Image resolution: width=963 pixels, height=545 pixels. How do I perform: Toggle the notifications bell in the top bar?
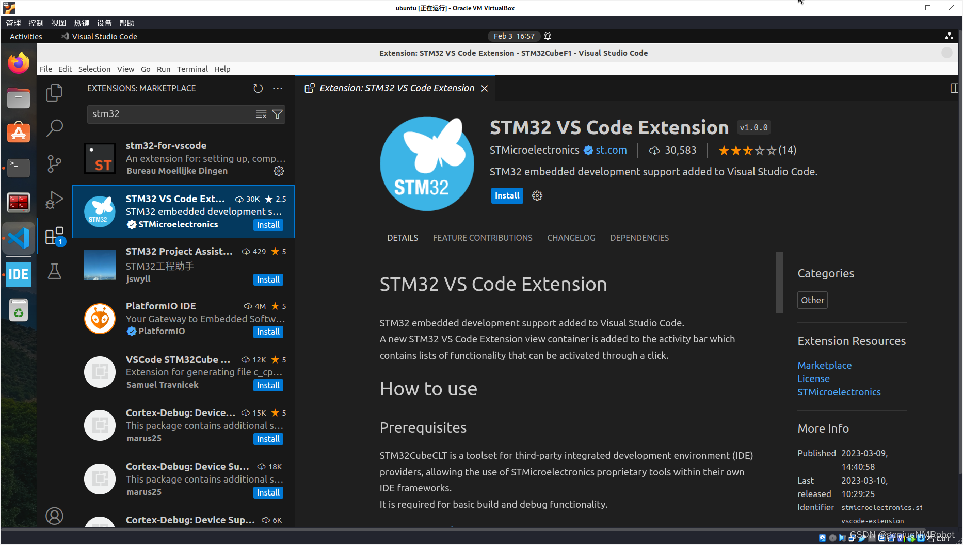(x=547, y=36)
